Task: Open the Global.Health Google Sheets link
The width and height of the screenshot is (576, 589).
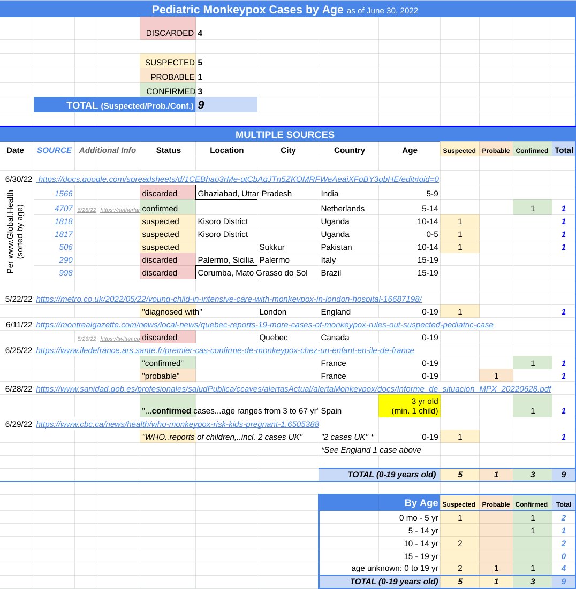Action: pyautogui.click(x=238, y=179)
